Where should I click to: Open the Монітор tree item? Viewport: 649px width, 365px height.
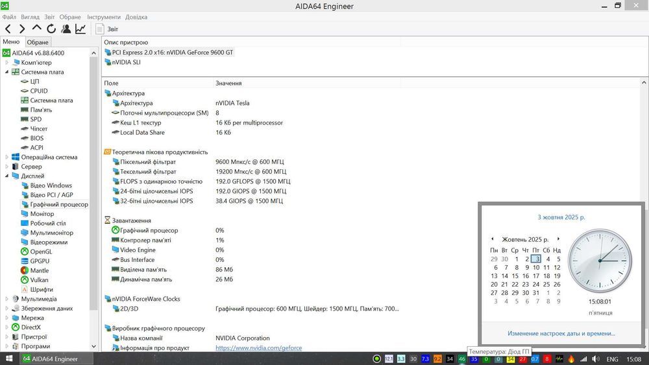[42, 214]
